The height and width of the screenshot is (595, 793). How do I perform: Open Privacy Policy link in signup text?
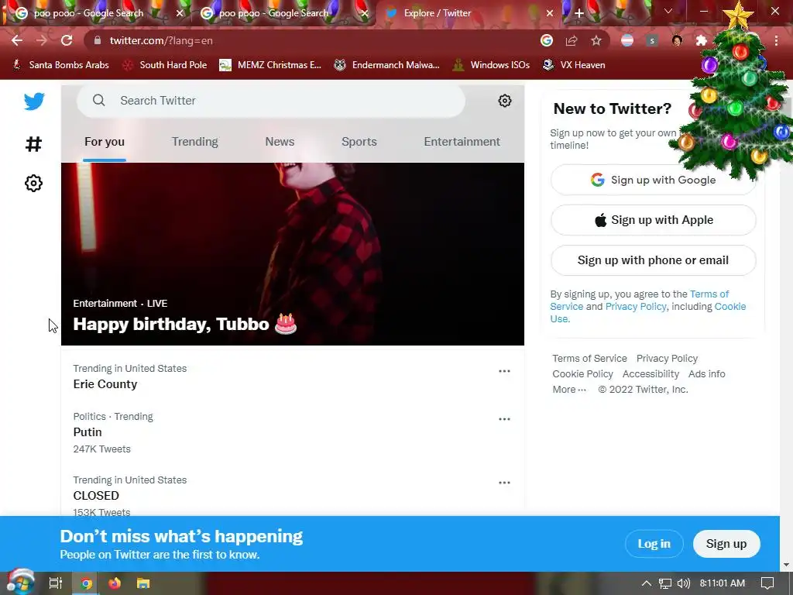coord(636,306)
